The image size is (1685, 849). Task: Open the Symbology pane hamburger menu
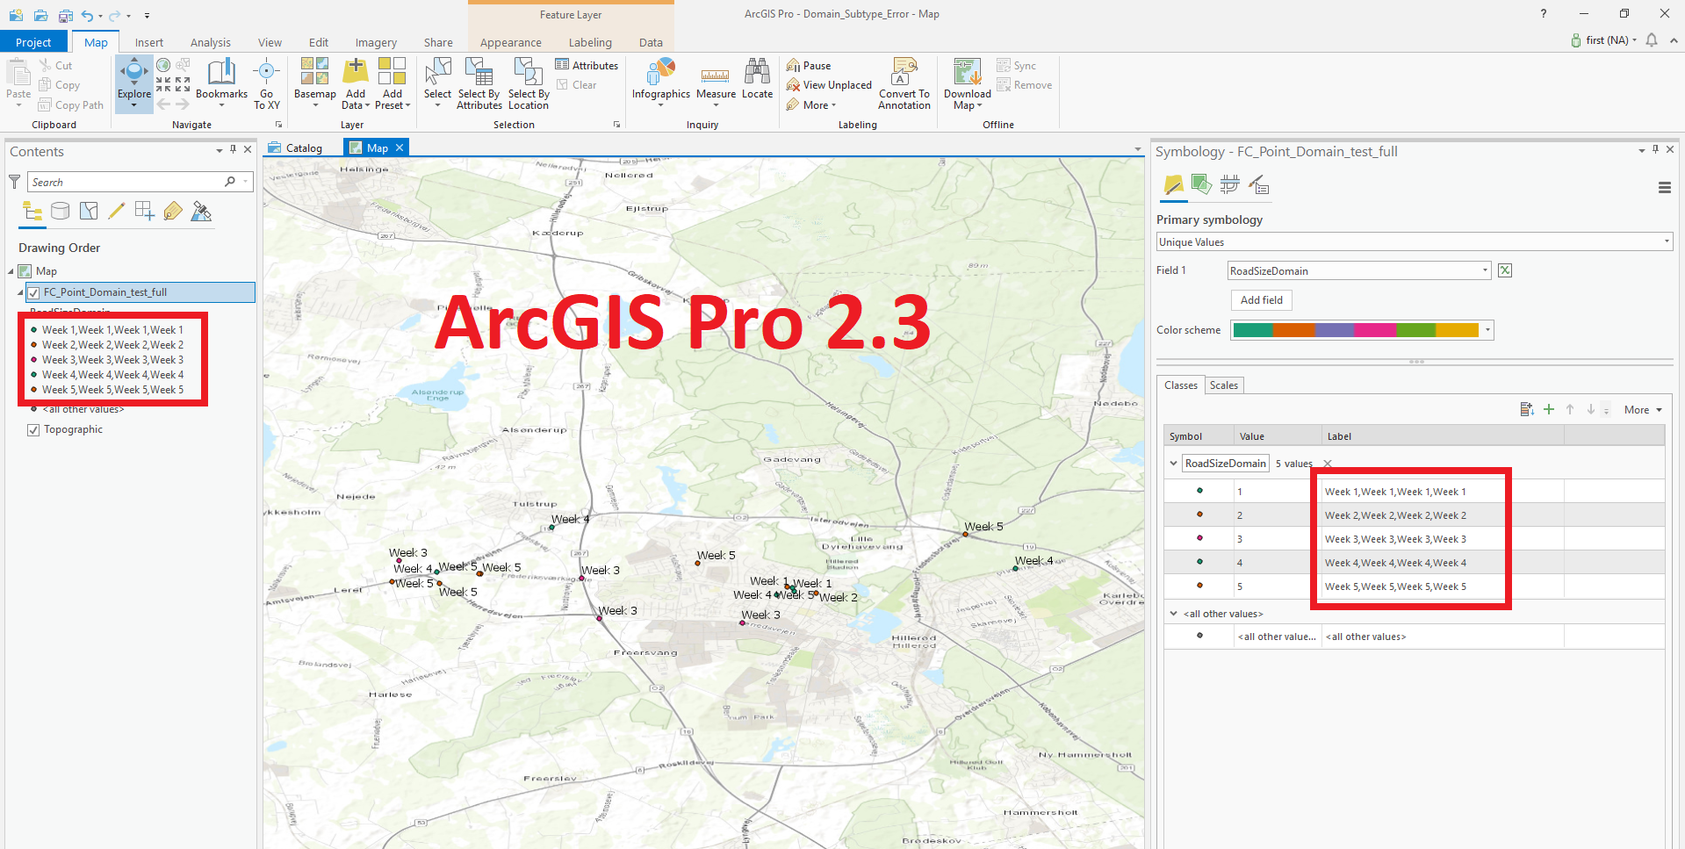[x=1664, y=187]
